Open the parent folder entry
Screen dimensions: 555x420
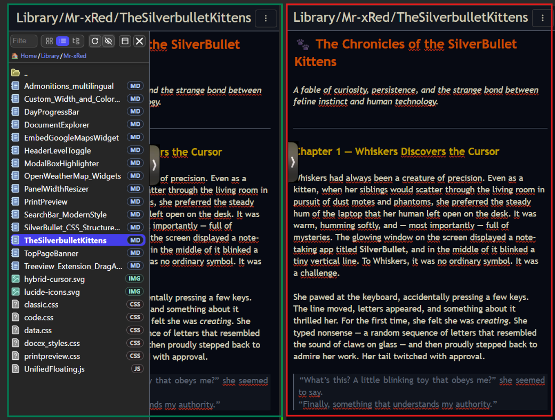click(x=26, y=73)
